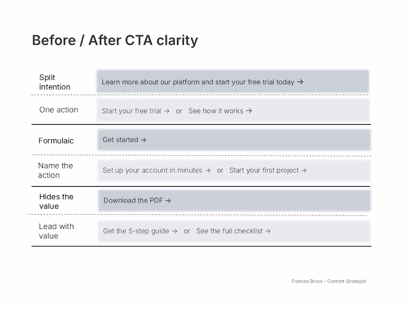Image resolution: width=414 pixels, height=310 pixels.
Task: Click the "Download the PDF →" CTA
Action: click(137, 200)
